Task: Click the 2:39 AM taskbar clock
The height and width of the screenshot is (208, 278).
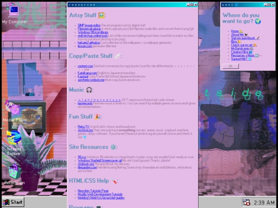Action: pyautogui.click(x=264, y=202)
